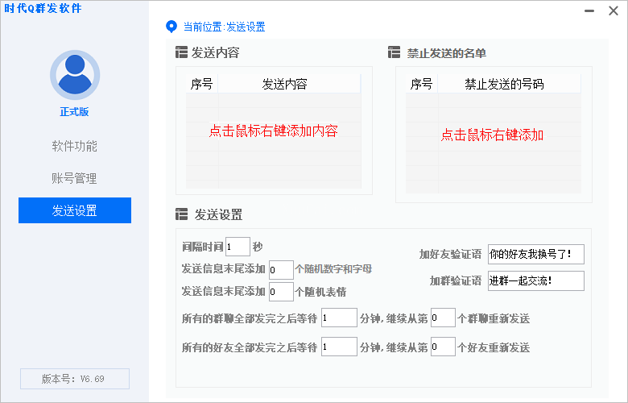Click the 版本号 V6.69 button
The width and height of the screenshot is (628, 403).
click(74, 379)
